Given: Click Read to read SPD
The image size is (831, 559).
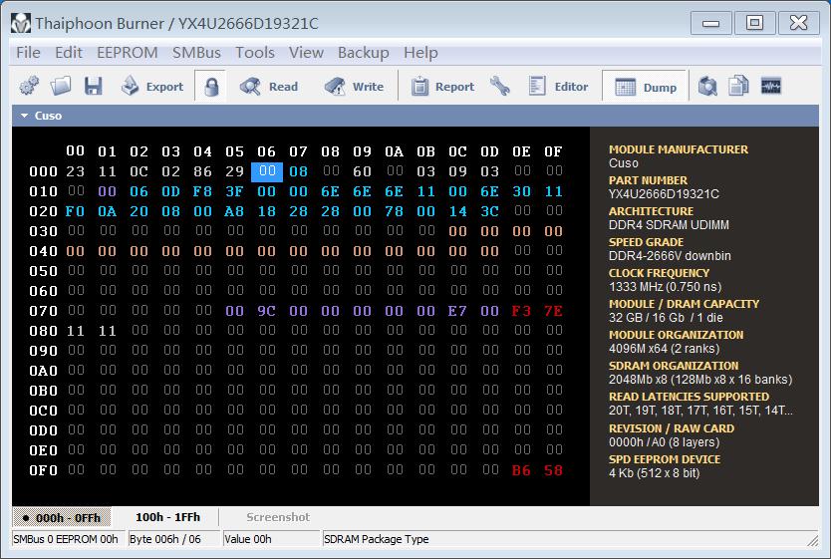Looking at the screenshot, I should (x=269, y=87).
